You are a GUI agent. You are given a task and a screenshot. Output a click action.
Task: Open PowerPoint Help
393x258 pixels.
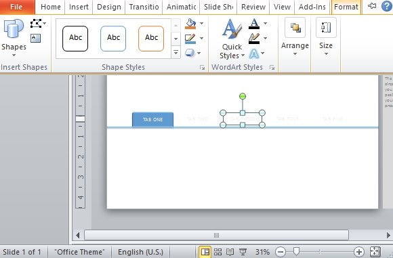386,6
